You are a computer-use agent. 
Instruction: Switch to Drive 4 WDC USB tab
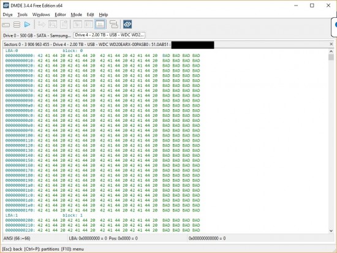pos(110,35)
